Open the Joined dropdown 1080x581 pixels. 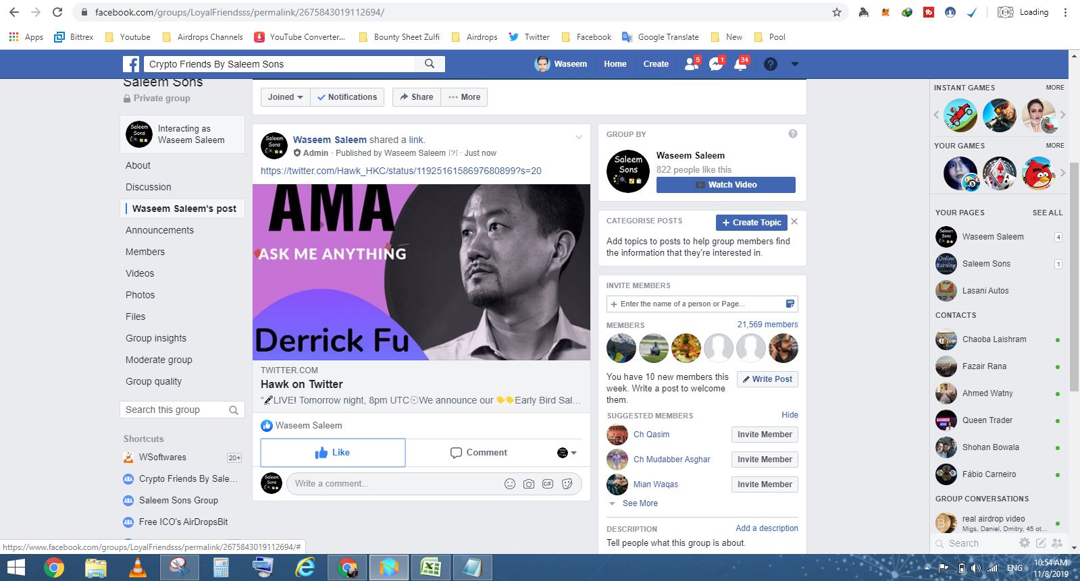286,97
